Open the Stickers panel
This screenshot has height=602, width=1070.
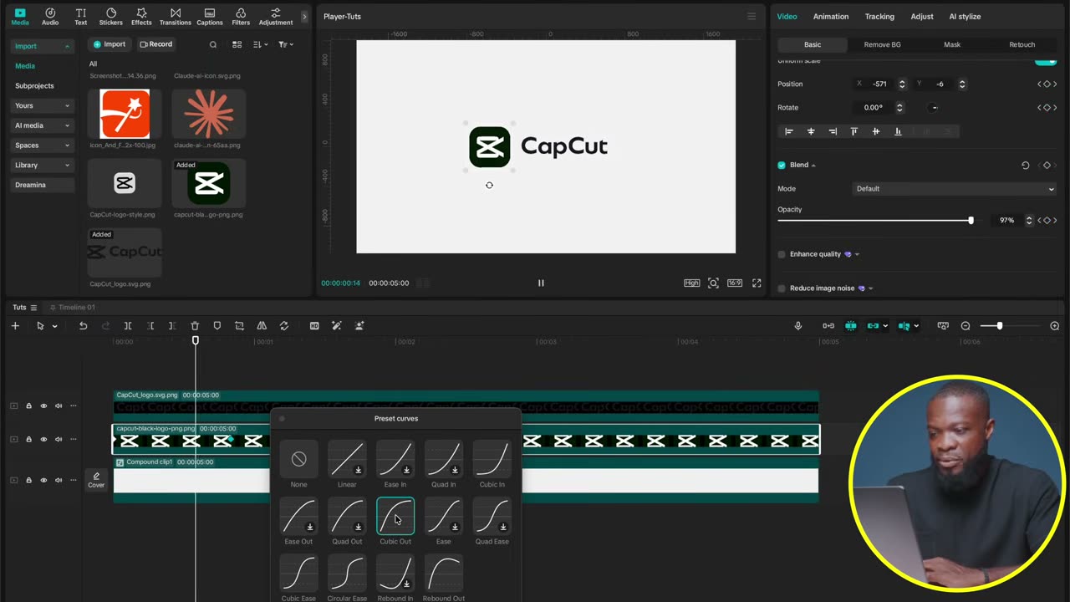[x=110, y=17]
